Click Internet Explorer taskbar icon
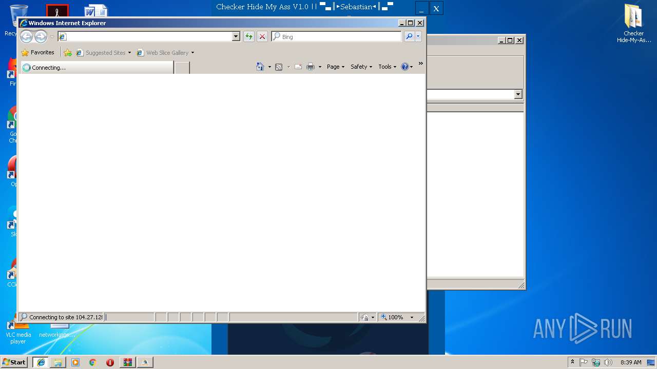This screenshot has width=657, height=369. tap(41, 362)
